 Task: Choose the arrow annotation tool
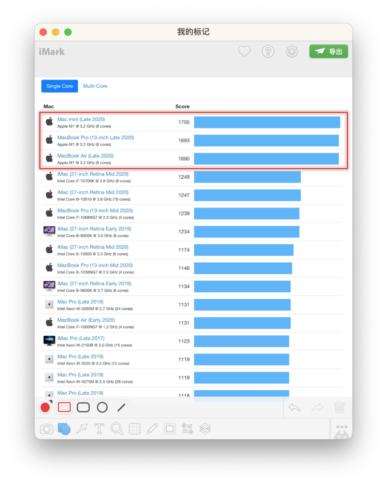pos(82,429)
